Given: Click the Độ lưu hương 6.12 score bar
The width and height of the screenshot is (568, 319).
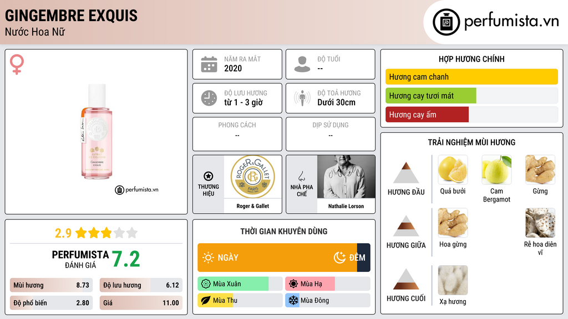Looking at the screenshot, I should tap(141, 285).
